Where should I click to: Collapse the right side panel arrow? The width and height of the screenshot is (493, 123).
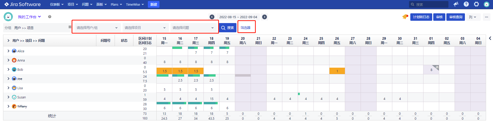pos(490,38)
